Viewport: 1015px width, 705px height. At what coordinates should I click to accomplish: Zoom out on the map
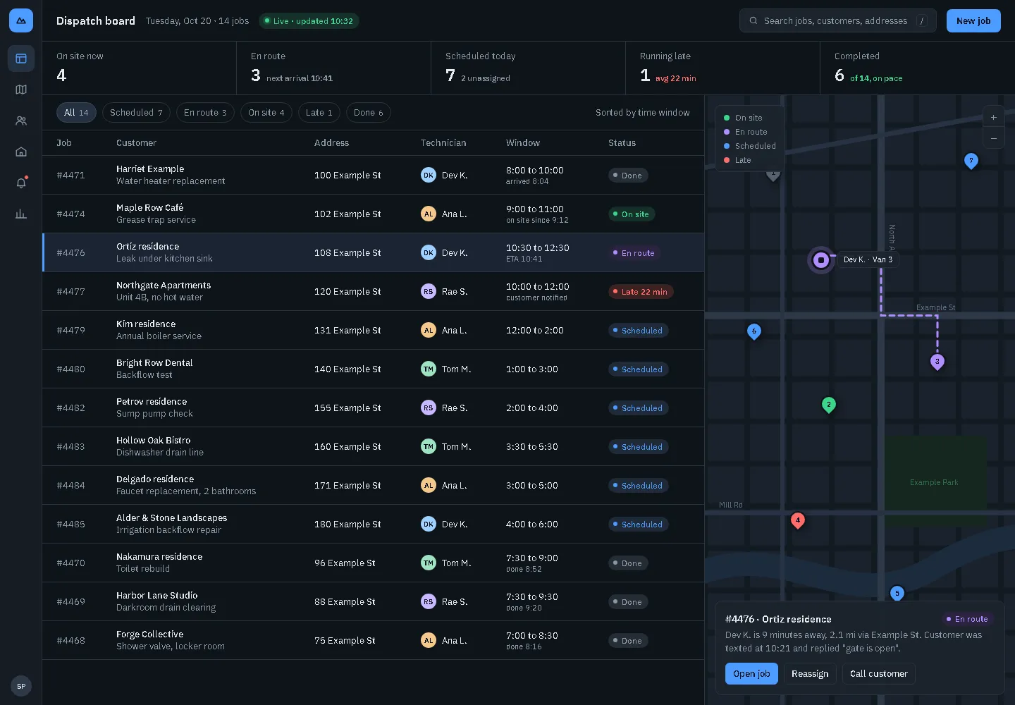click(x=994, y=138)
